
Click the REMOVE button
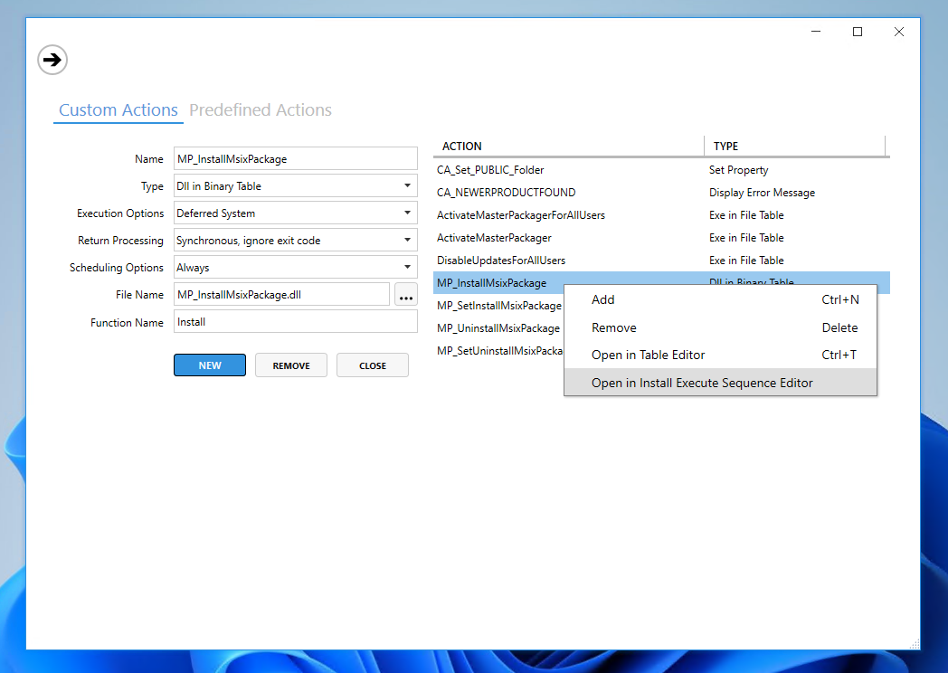(x=290, y=365)
